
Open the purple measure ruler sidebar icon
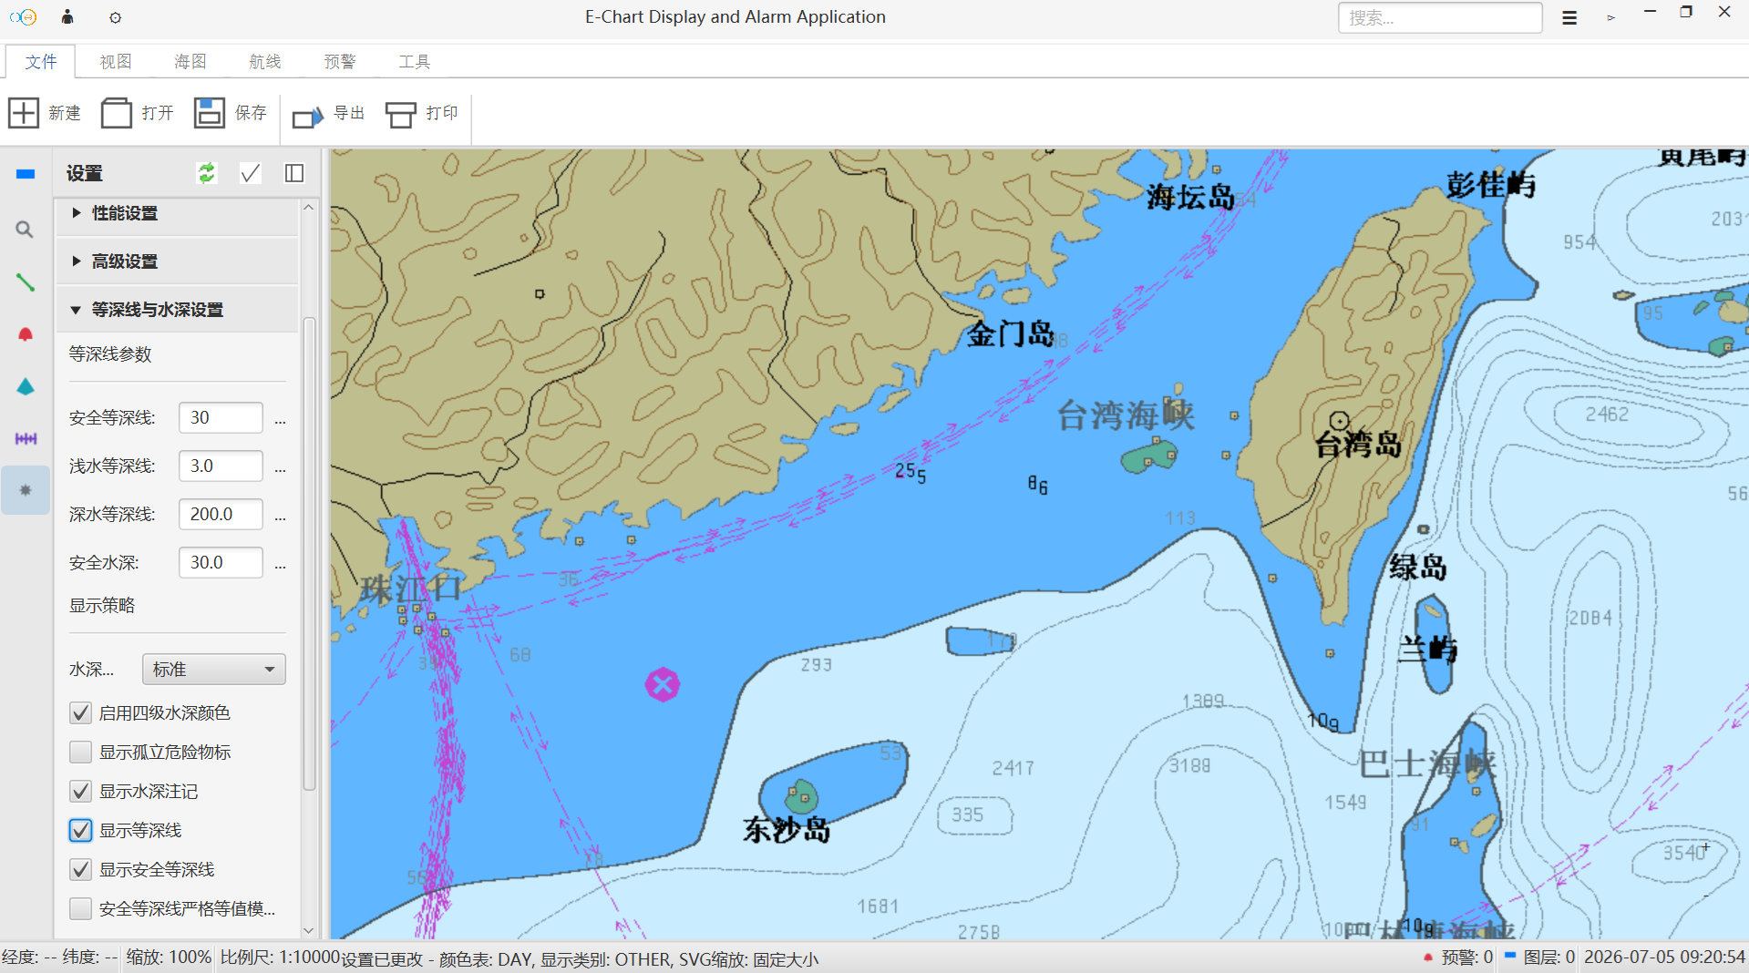[x=26, y=439]
